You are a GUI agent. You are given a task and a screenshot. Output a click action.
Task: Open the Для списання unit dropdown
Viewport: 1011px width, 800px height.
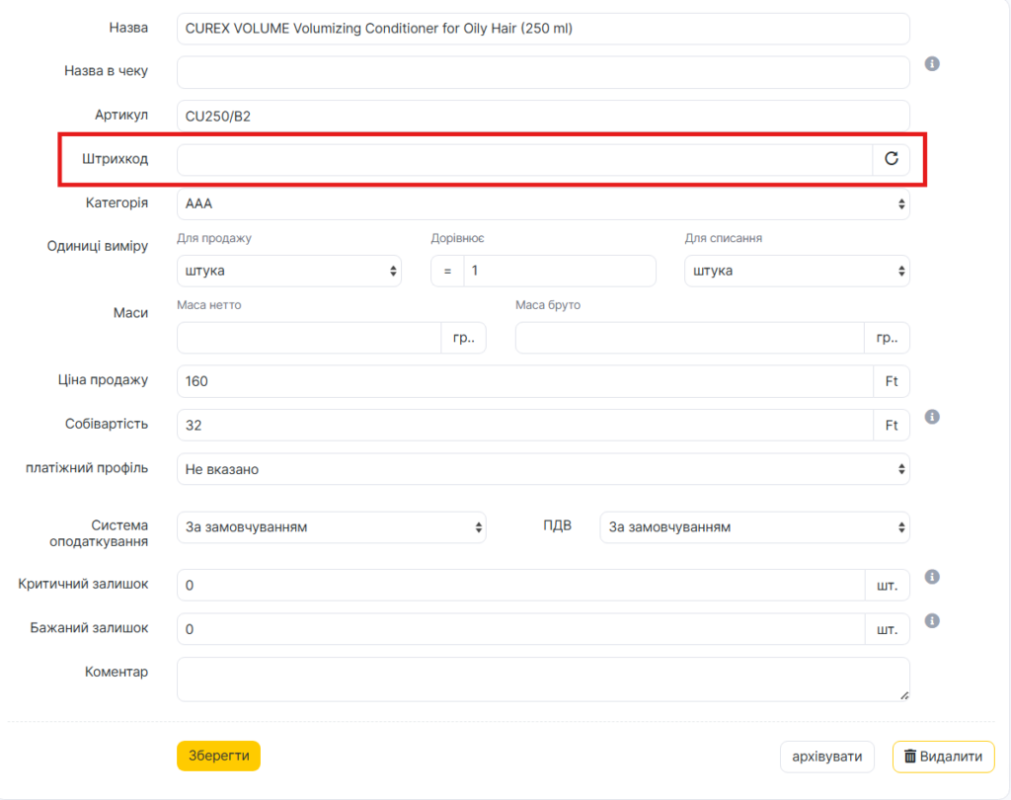click(797, 271)
